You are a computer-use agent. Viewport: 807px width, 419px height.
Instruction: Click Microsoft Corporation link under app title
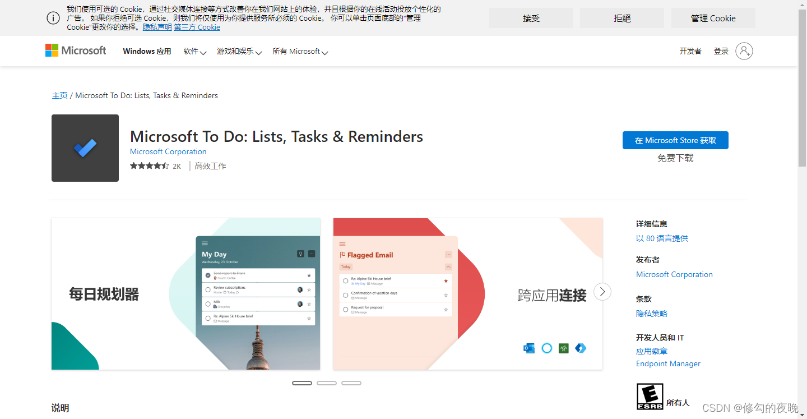click(x=168, y=151)
